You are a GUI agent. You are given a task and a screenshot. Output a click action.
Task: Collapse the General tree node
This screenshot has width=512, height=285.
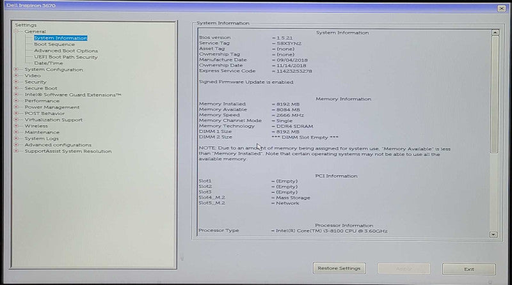15,31
